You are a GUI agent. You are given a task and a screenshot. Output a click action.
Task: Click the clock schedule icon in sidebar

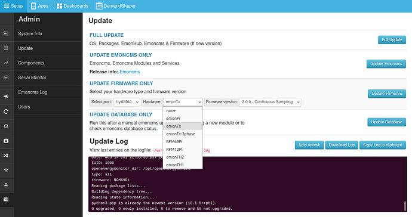(x=6, y=126)
